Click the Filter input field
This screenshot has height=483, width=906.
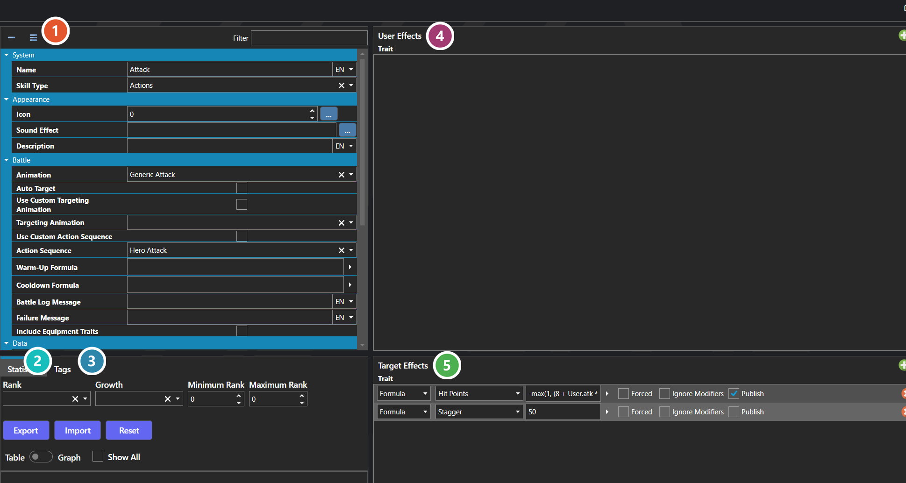click(x=309, y=38)
